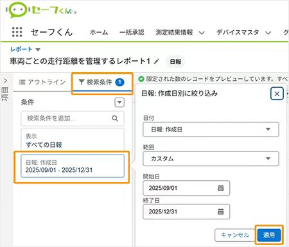Image resolution: width=289 pixels, height=247 pixels.
Task: Open the app launcher grid icon
Action: point(17,32)
